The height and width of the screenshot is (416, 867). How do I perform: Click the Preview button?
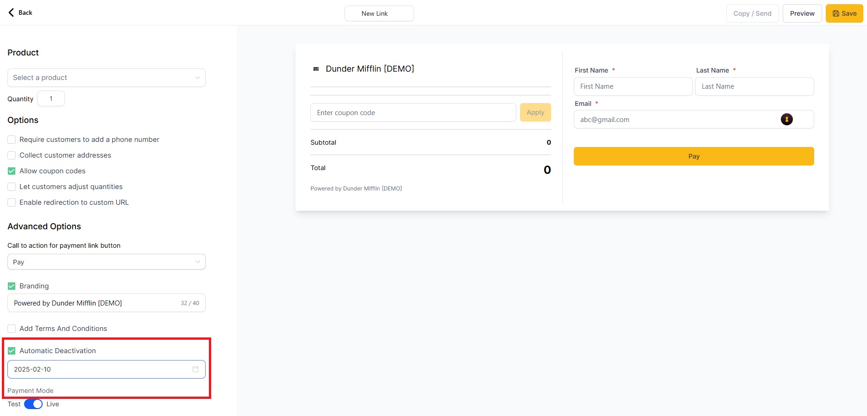click(x=802, y=13)
